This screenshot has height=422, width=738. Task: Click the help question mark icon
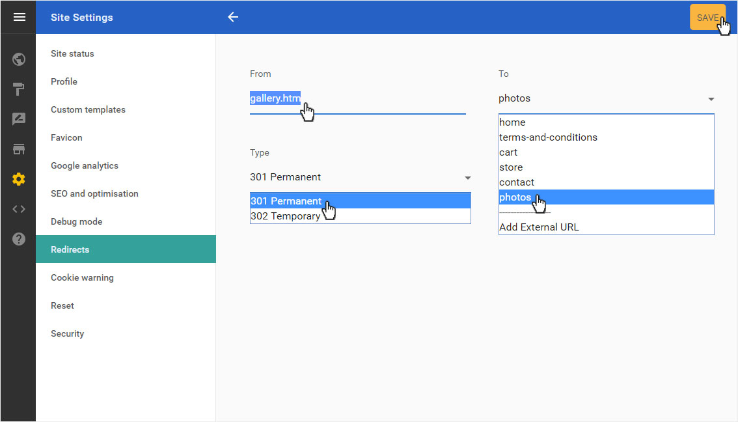coord(19,239)
